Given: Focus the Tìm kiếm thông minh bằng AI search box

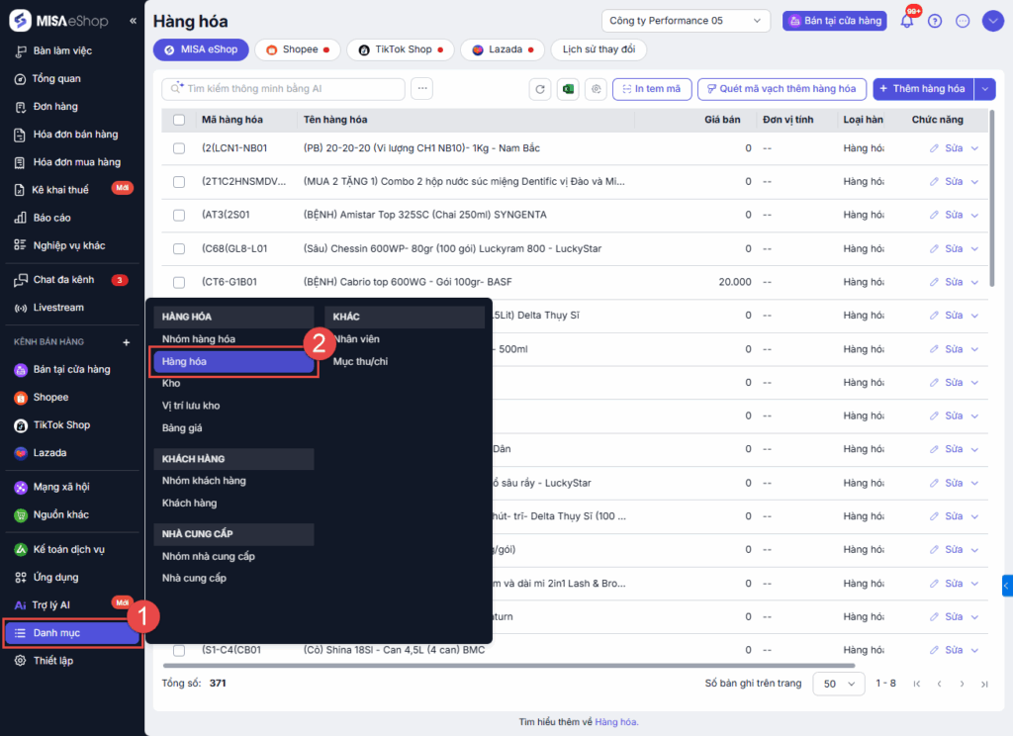Looking at the screenshot, I should tap(284, 88).
